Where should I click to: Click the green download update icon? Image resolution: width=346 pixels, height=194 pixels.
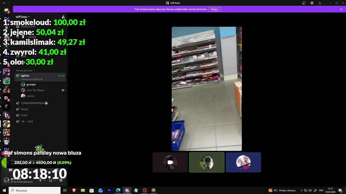[x=320, y=3]
